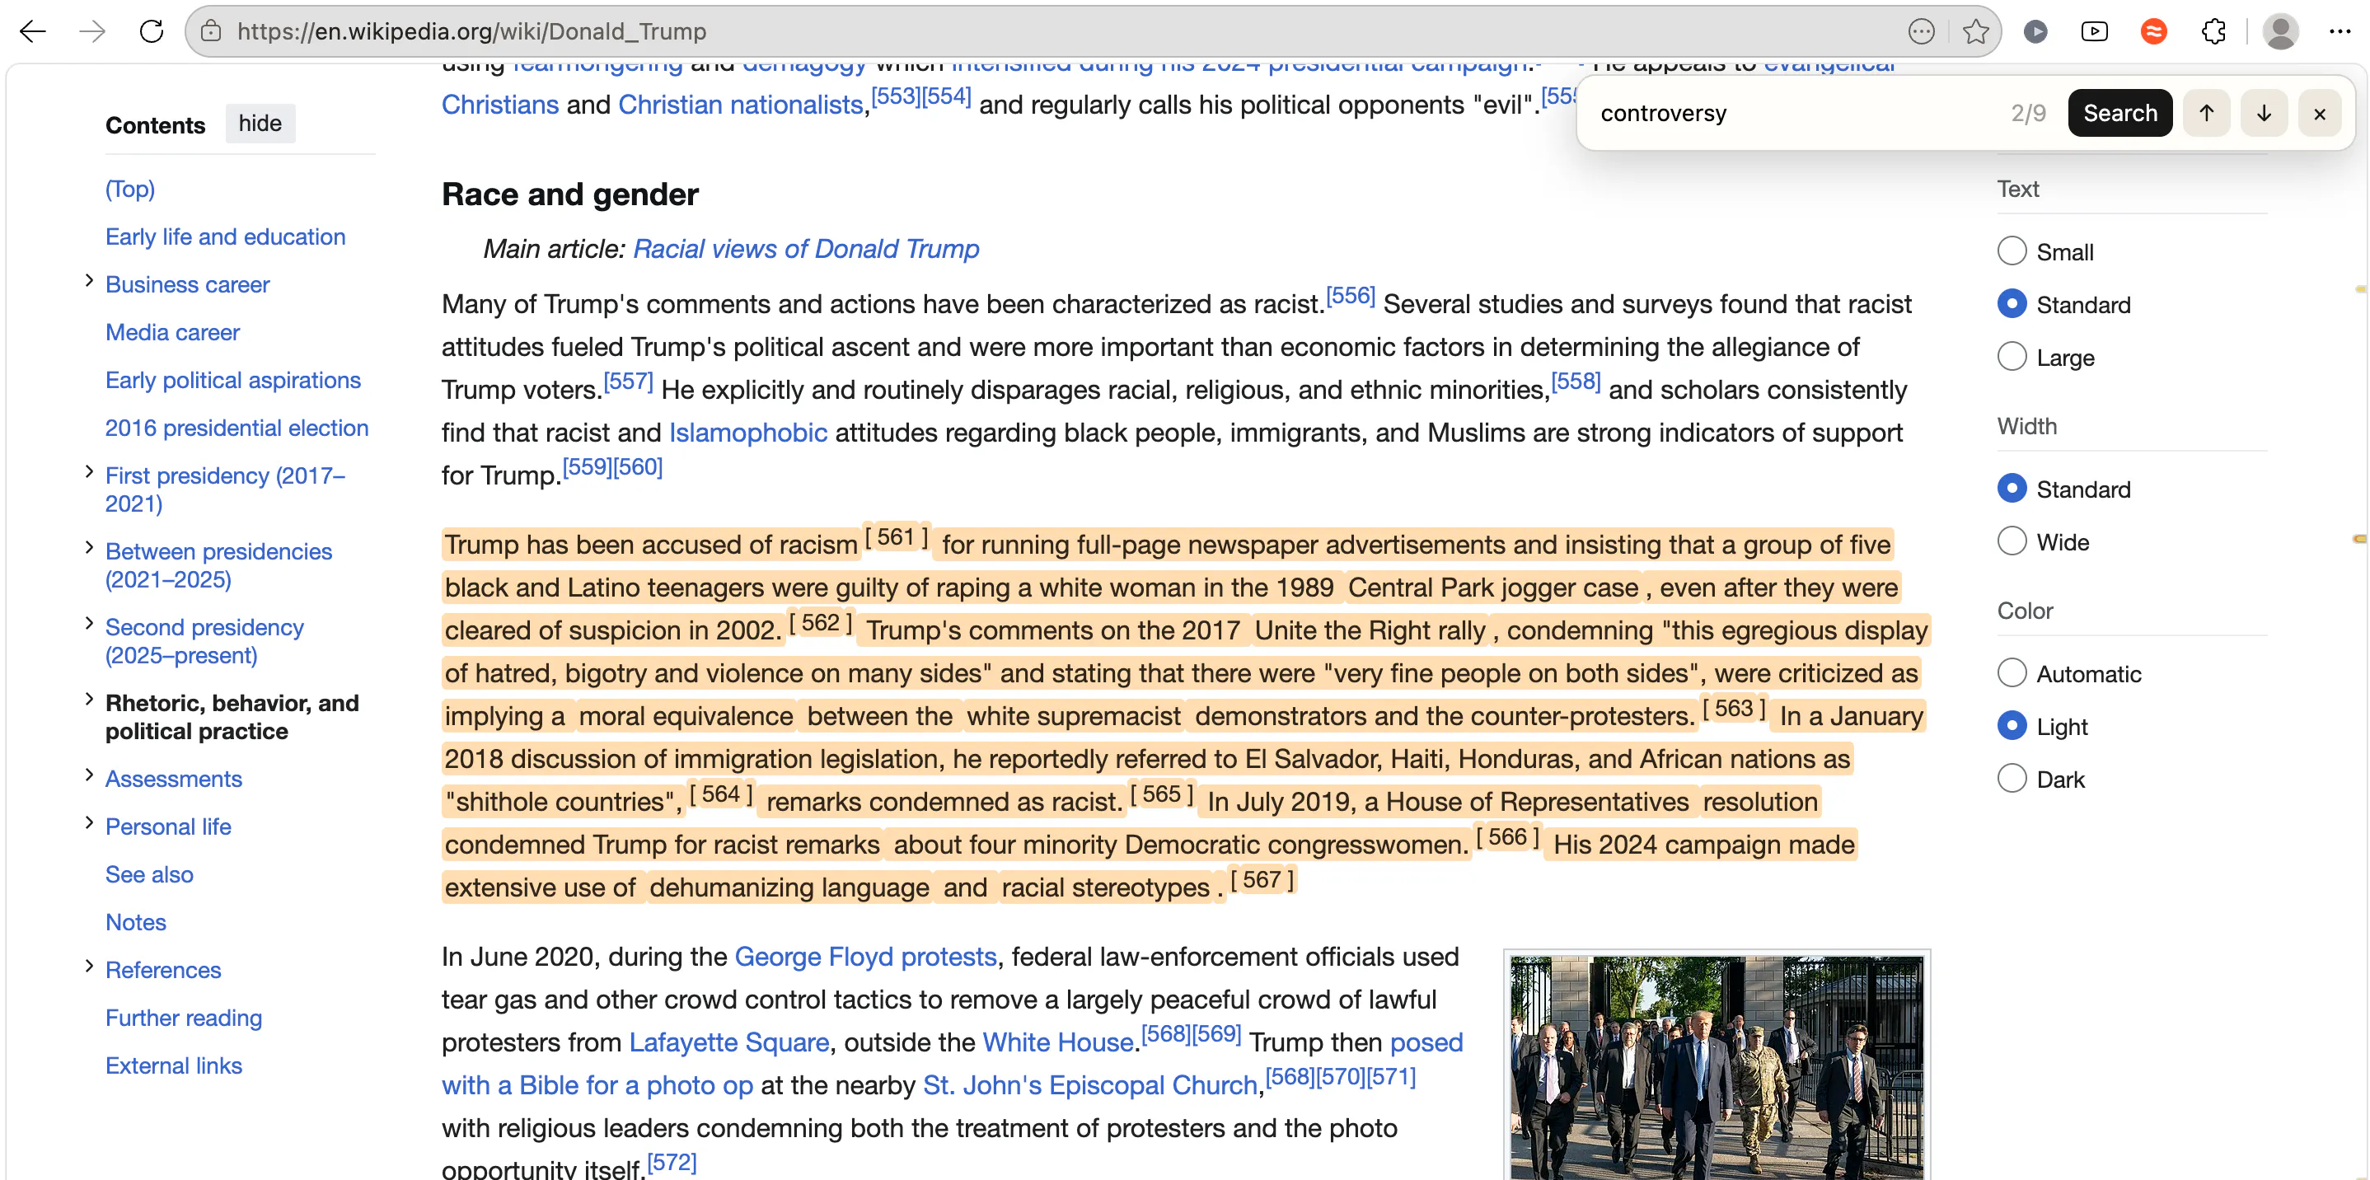Open citation [558]

(1576, 381)
